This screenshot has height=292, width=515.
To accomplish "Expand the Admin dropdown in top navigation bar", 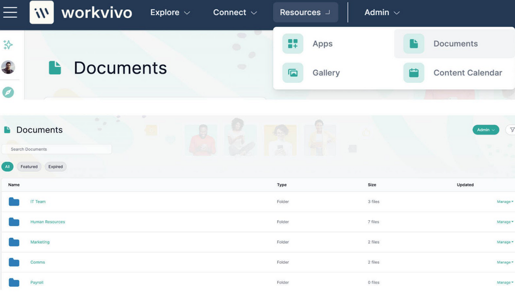I will [382, 13].
